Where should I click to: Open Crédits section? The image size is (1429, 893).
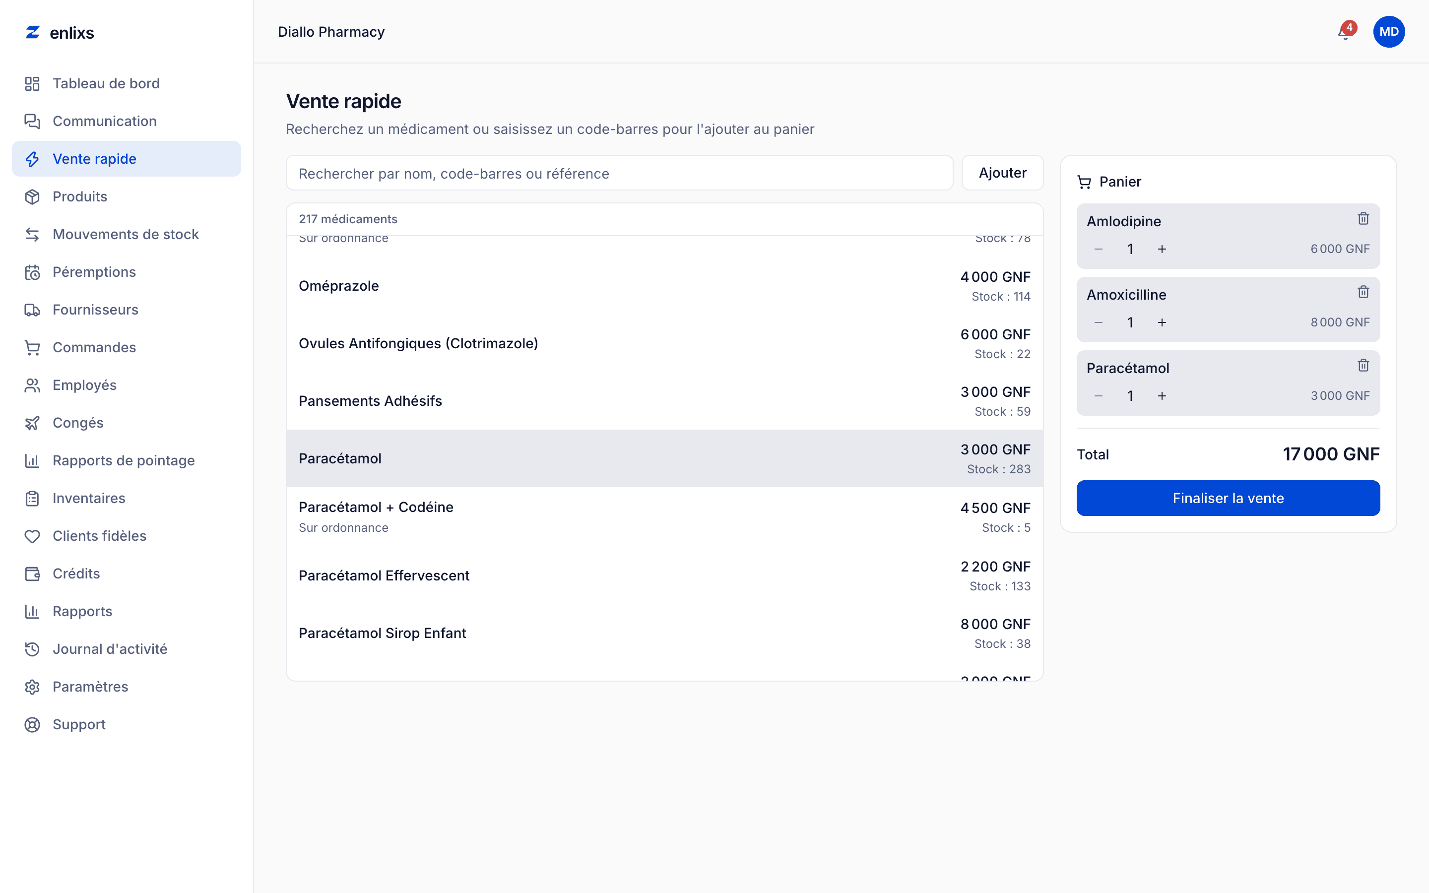tap(127, 574)
